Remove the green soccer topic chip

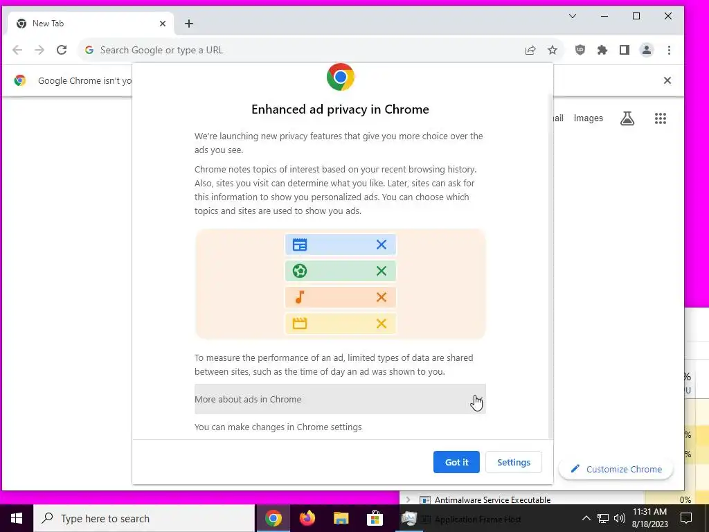coord(382,271)
